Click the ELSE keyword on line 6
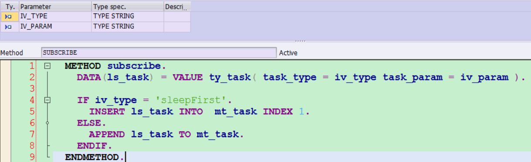Screen dimensions: 531x162 tap(88, 123)
